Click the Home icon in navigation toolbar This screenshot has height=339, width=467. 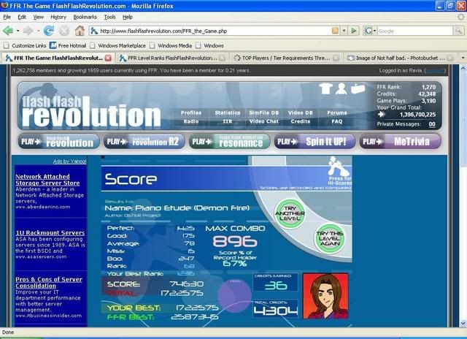coord(80,31)
